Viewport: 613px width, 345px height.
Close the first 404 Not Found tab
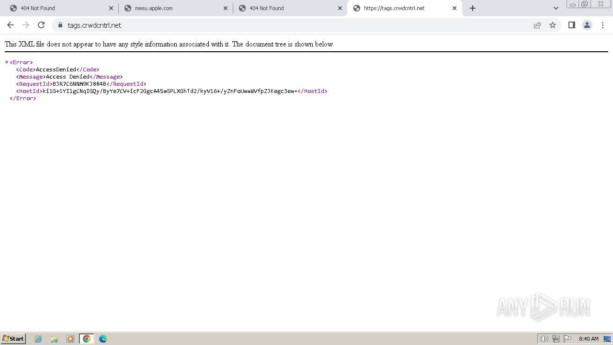coord(111,8)
